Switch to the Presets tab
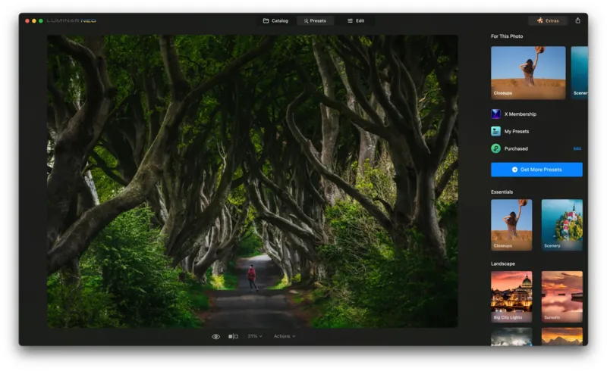Screen dimensions: 607x371 click(x=315, y=20)
